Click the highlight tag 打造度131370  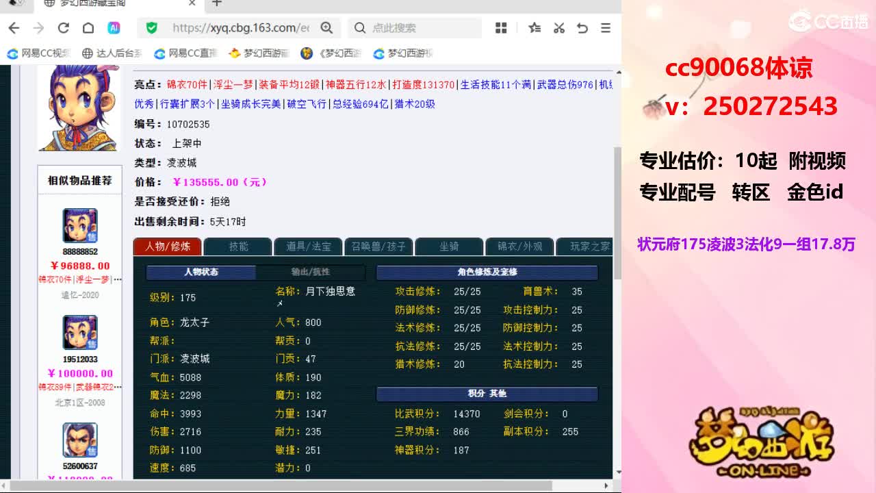424,85
